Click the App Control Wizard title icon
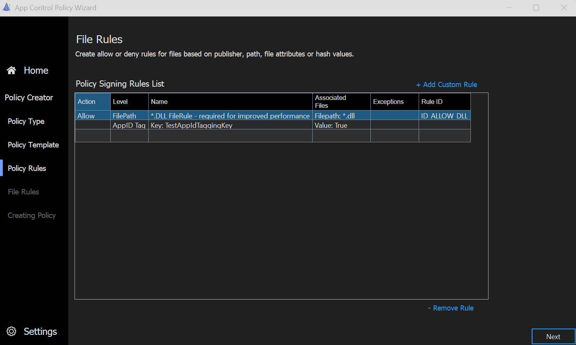 tap(7, 7)
